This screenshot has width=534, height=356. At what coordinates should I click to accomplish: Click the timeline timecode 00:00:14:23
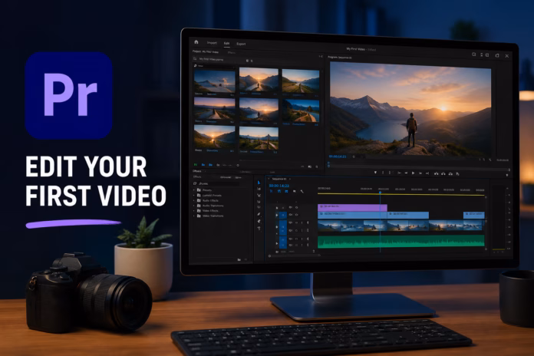pos(279,186)
